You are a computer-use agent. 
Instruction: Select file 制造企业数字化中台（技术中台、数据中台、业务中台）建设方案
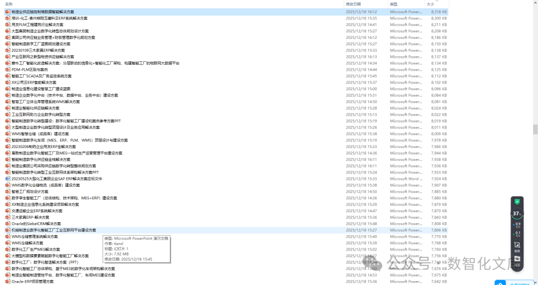coord(64,96)
